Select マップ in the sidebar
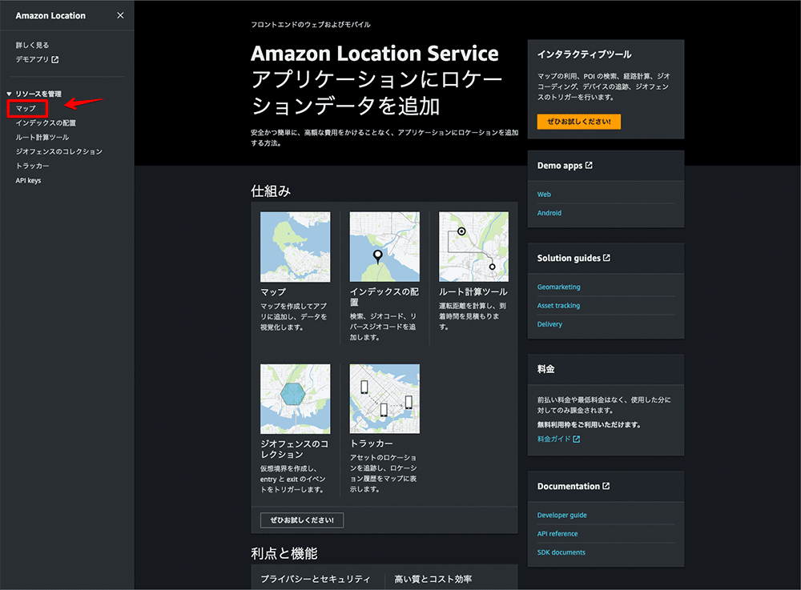This screenshot has width=801, height=590. pyautogui.click(x=26, y=108)
